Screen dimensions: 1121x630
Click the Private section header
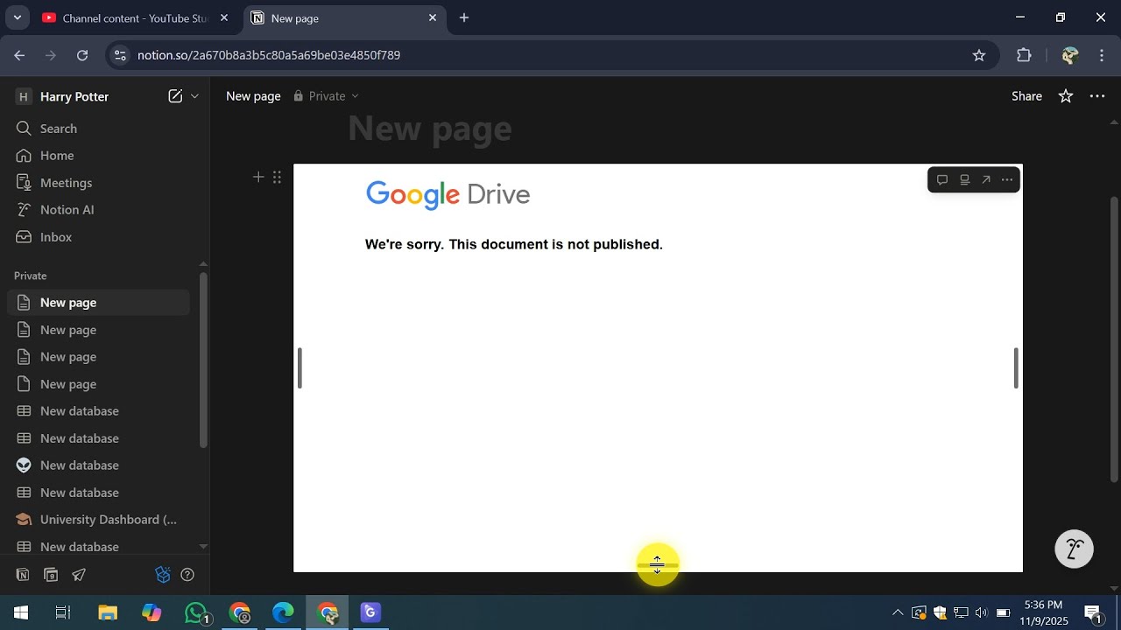[31, 276]
